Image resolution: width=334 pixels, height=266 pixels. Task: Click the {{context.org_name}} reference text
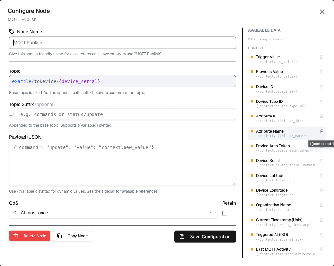tap(276, 210)
